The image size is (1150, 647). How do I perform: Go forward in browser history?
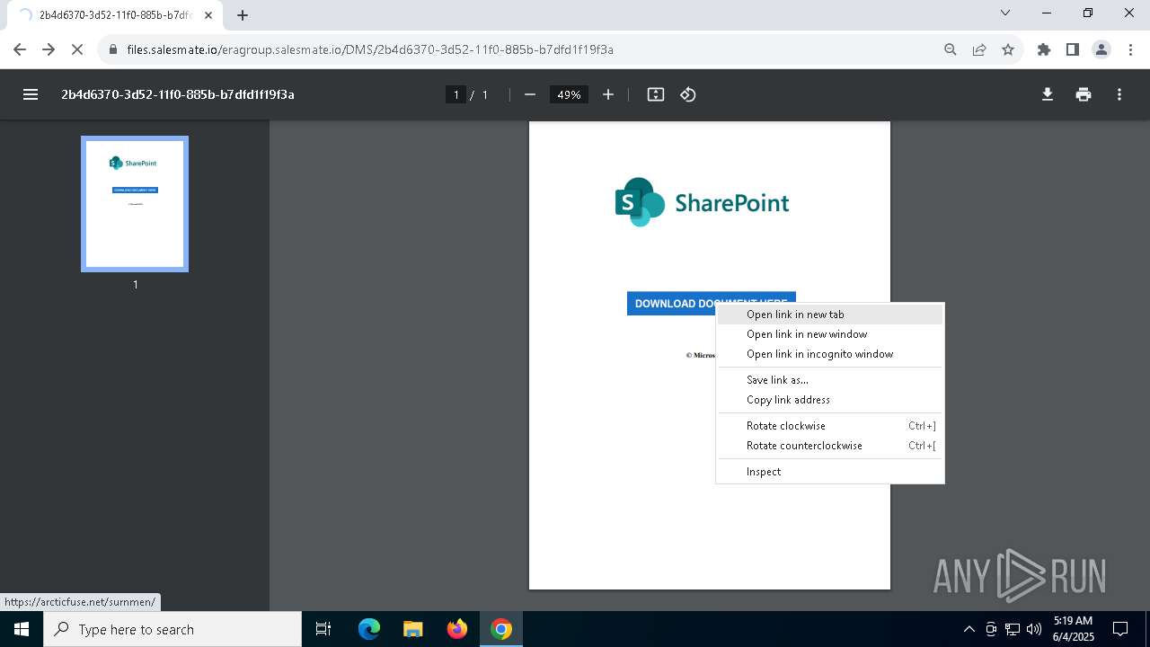(49, 49)
